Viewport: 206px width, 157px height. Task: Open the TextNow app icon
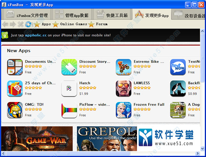(x=178, y=67)
